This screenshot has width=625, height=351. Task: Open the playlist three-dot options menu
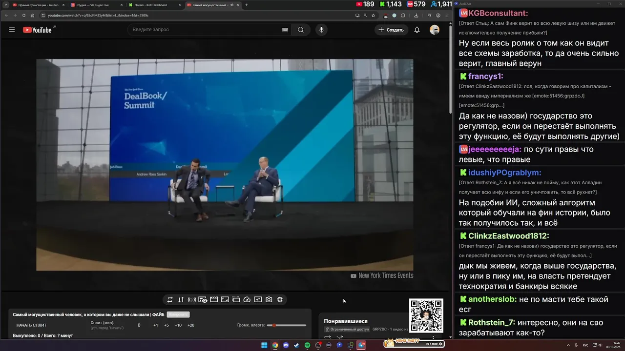click(433, 337)
